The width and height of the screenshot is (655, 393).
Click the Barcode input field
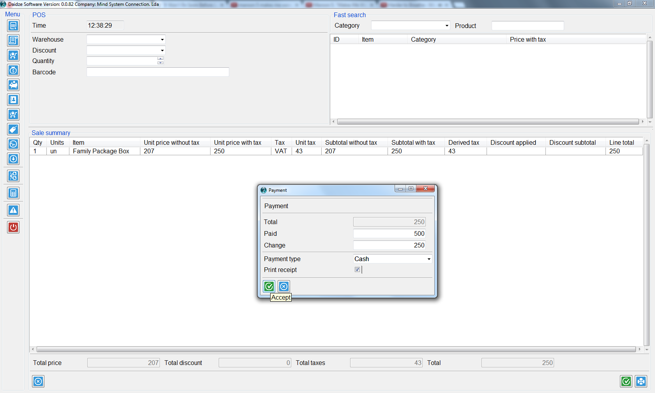click(x=158, y=72)
